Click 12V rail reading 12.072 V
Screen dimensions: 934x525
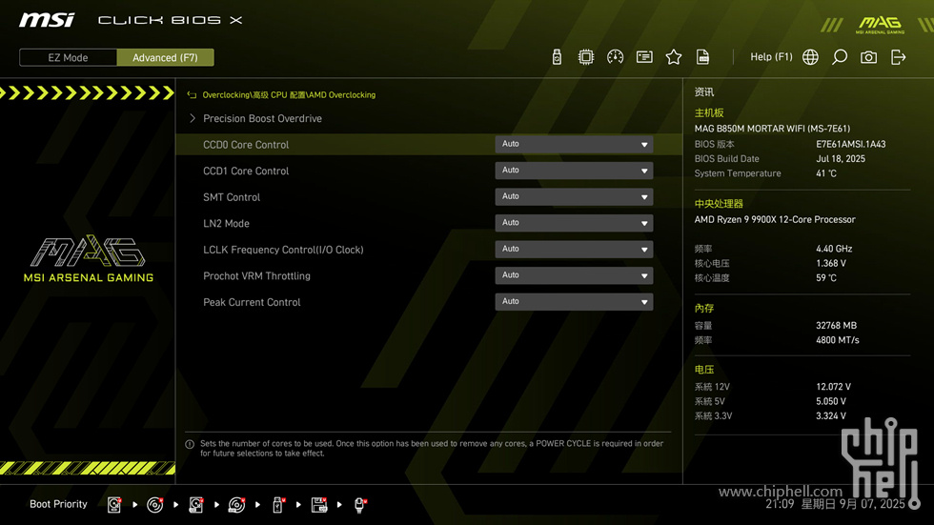pos(833,387)
